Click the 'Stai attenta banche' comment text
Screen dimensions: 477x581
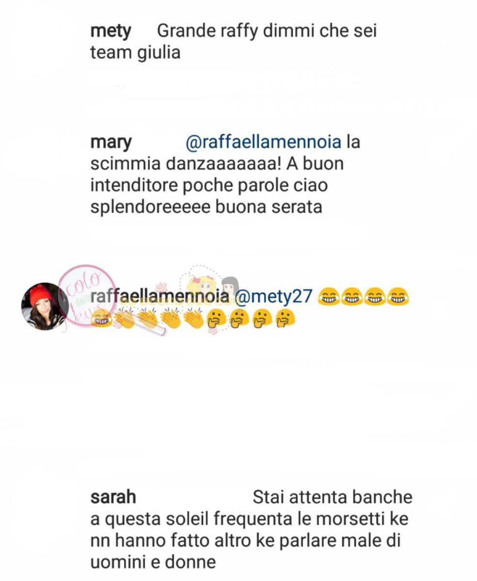click(333, 497)
